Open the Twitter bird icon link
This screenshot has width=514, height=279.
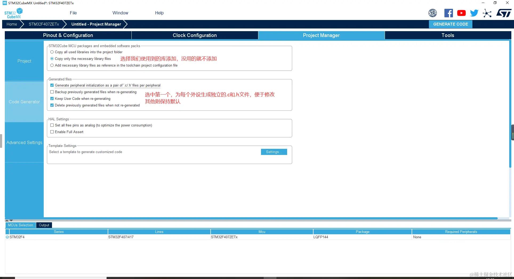(x=474, y=13)
